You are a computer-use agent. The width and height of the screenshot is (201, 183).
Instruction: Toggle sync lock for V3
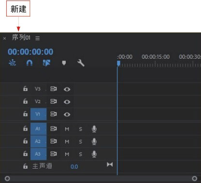[54, 89]
